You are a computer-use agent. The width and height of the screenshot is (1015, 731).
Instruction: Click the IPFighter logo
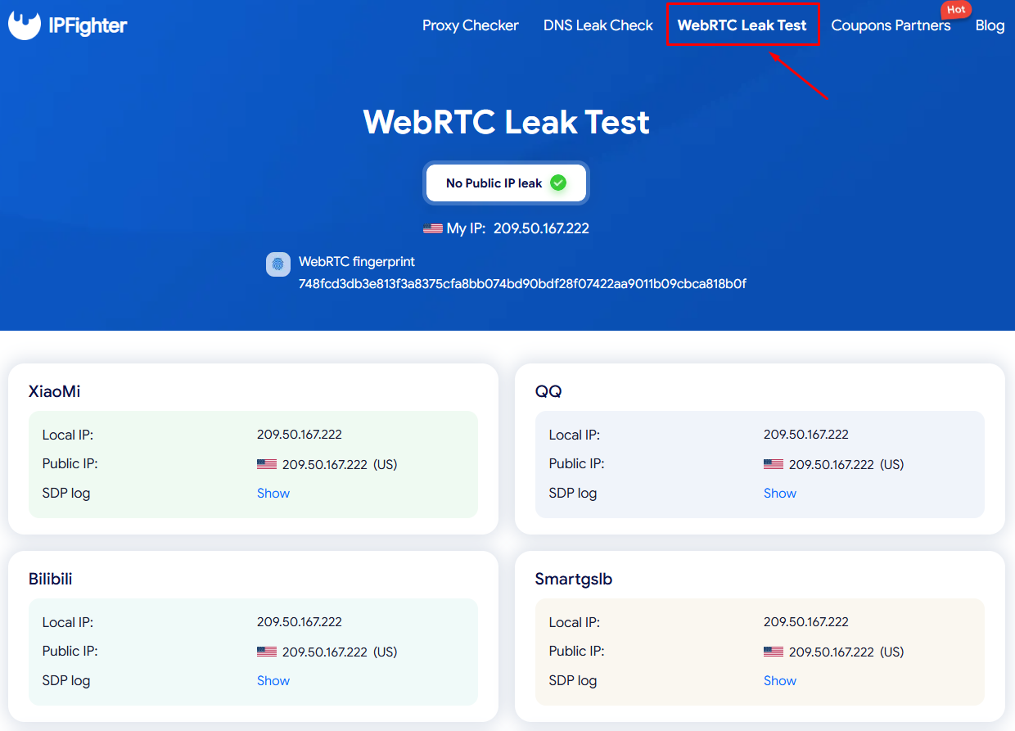click(x=68, y=25)
